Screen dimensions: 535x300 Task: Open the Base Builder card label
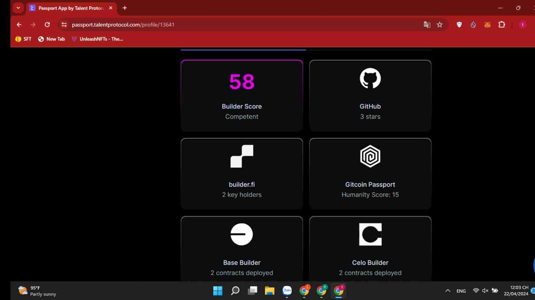tap(242, 263)
